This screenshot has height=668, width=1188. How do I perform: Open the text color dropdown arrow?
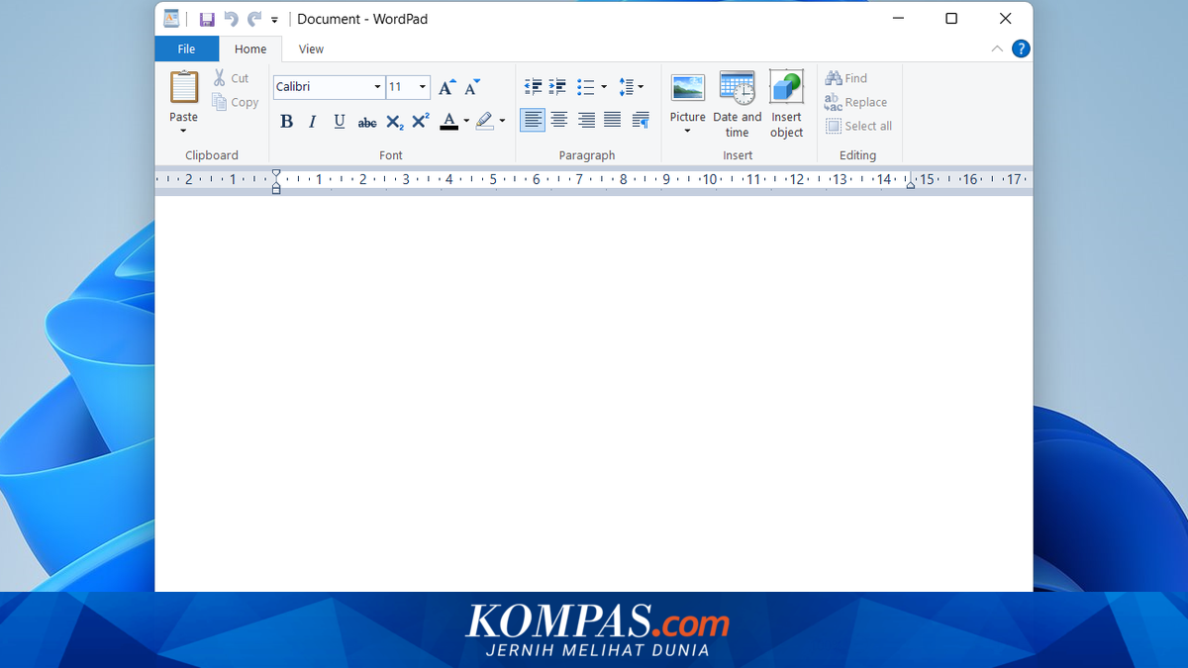pos(466,122)
